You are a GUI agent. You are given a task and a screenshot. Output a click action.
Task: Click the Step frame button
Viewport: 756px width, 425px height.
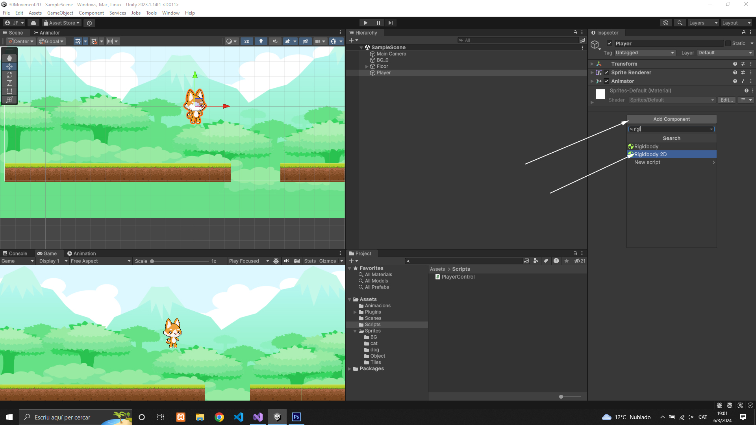click(390, 23)
